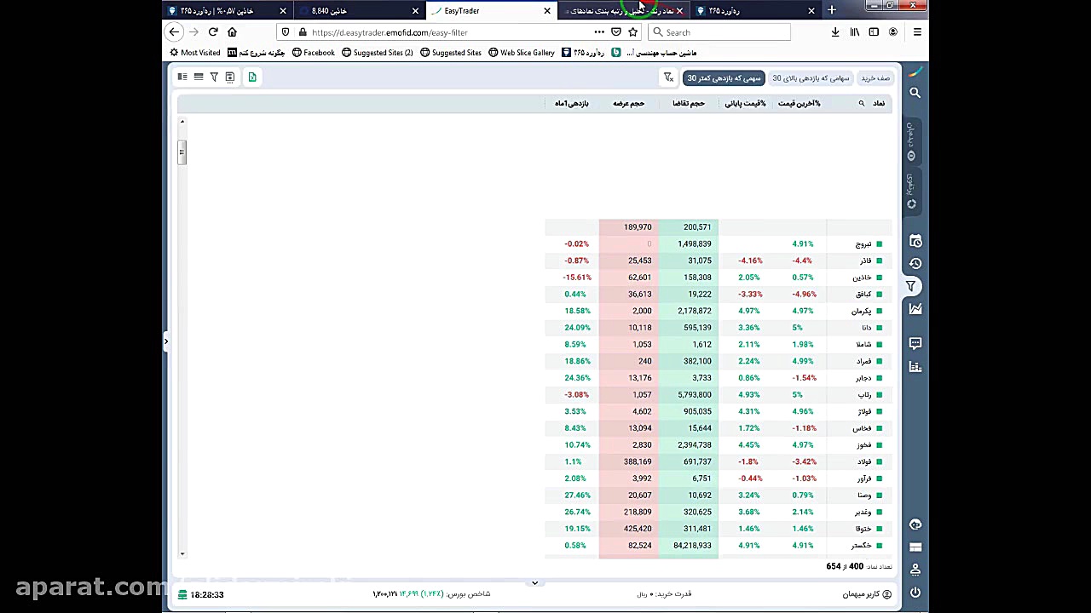Click the کاربر میهمان guest user label

(861, 594)
